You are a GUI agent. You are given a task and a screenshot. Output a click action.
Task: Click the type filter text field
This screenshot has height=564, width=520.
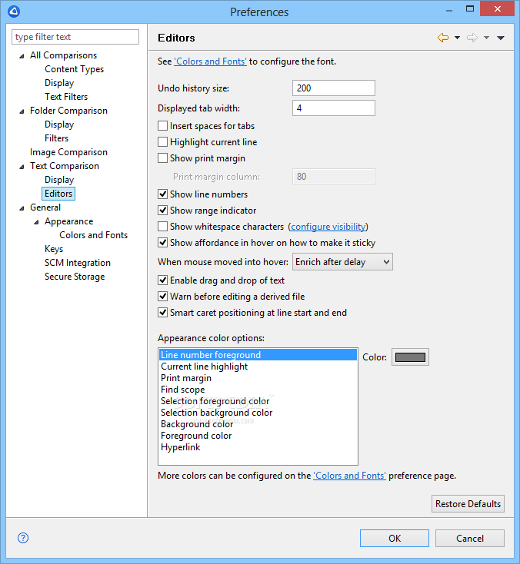[75, 37]
